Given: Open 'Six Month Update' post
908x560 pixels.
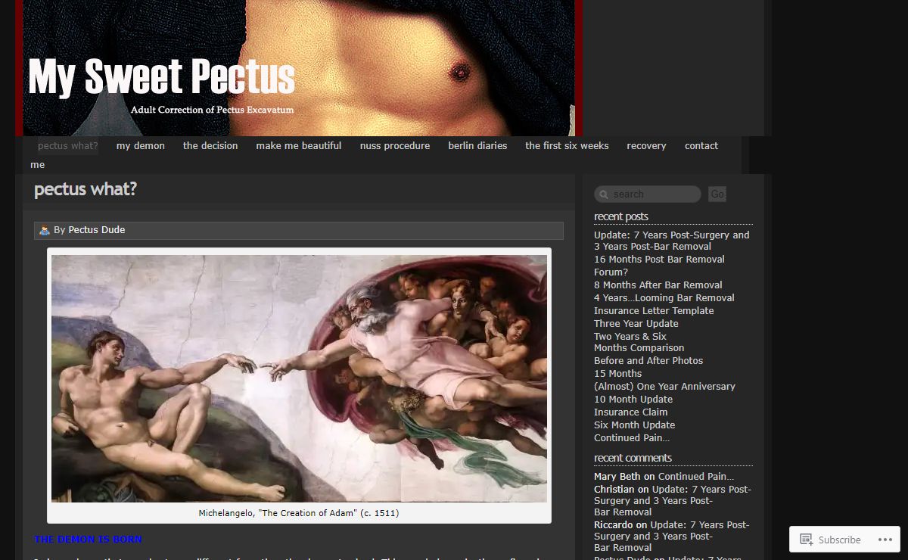Looking at the screenshot, I should [x=635, y=425].
